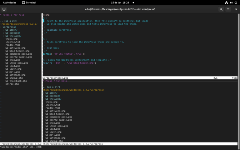Open the network status icon in top bar
Screen dimensions: 240x150
point(226,2)
